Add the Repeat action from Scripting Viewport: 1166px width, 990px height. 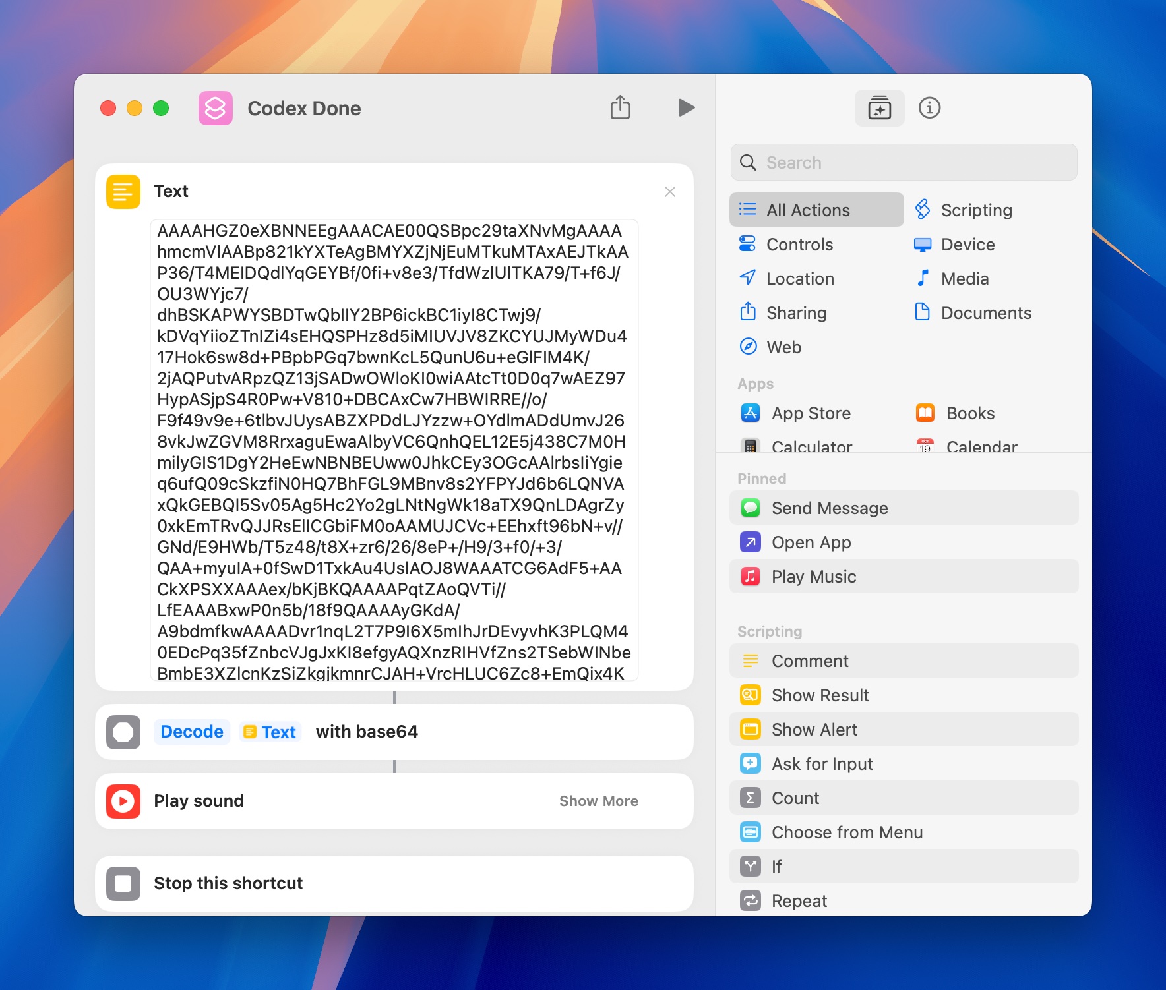coord(799,900)
